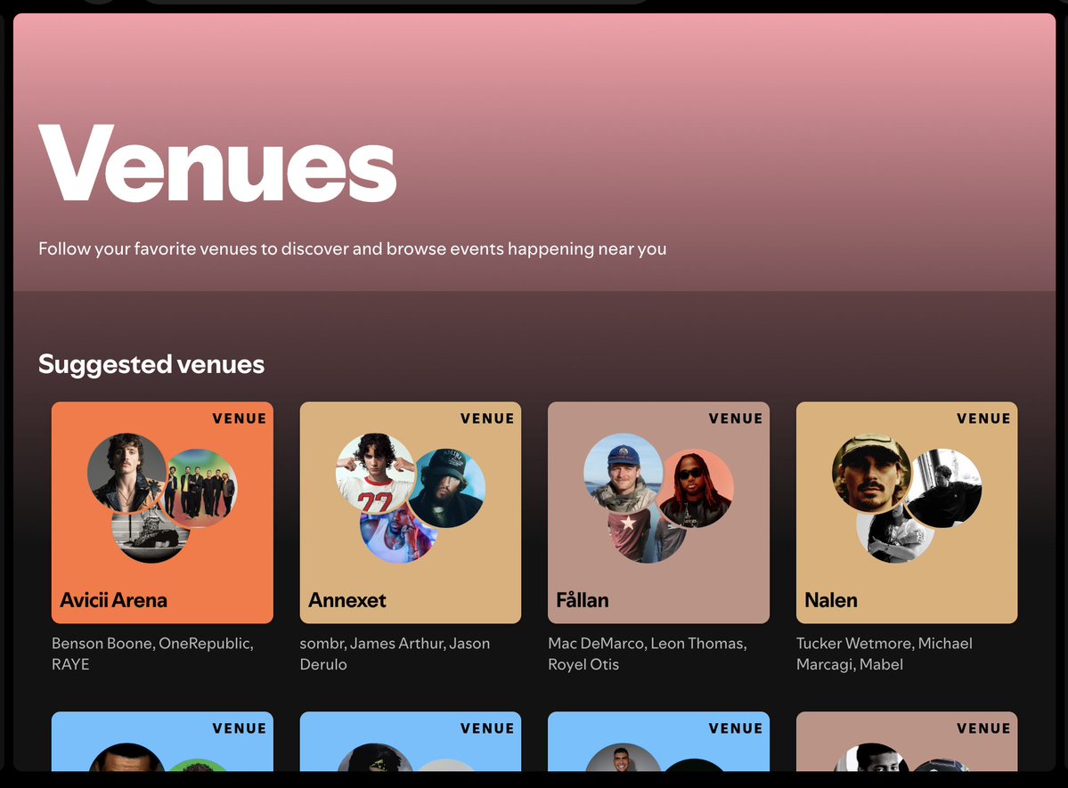Click the Benson Boone, OneRepublic, RAYE description
The width and height of the screenshot is (1068, 788).
(x=152, y=654)
